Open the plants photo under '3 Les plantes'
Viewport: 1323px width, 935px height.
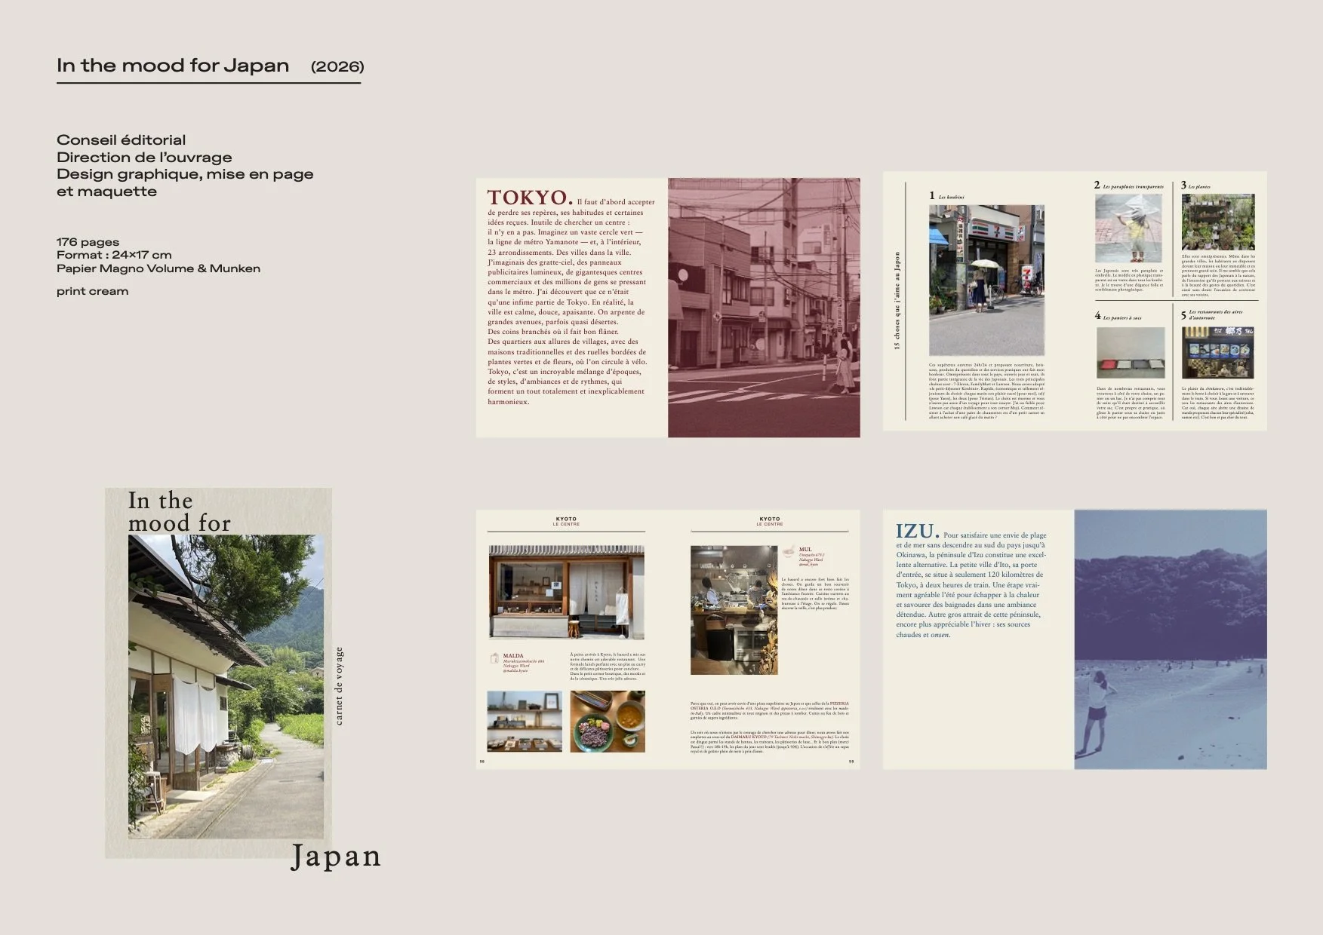(1218, 222)
